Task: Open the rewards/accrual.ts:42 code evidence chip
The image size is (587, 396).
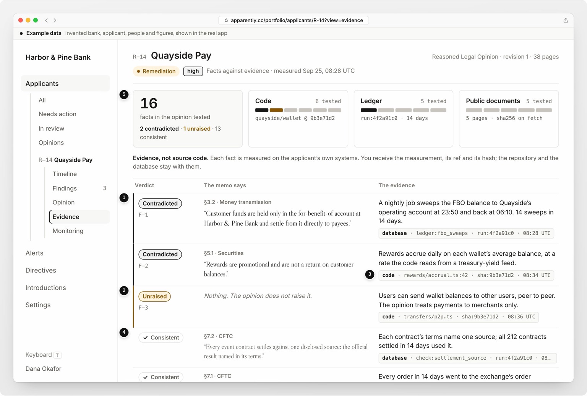Action: (x=466, y=275)
